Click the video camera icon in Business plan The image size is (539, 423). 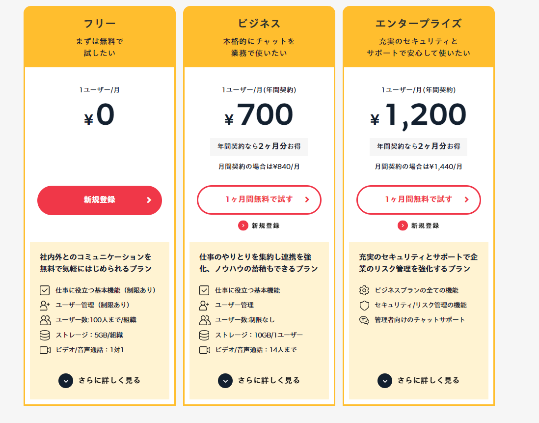point(205,350)
